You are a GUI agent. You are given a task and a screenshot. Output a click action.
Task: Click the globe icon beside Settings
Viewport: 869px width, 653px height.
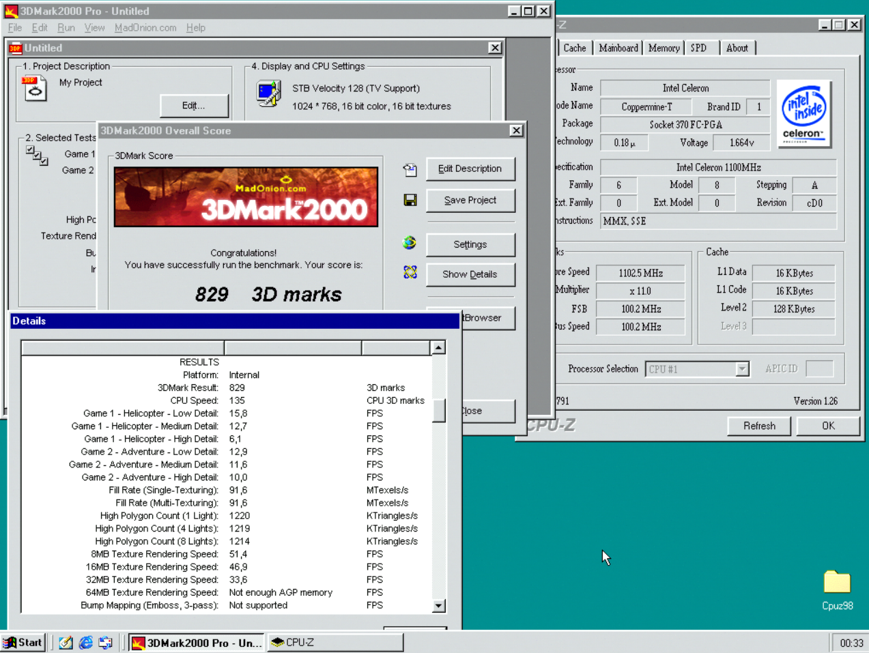[410, 242]
